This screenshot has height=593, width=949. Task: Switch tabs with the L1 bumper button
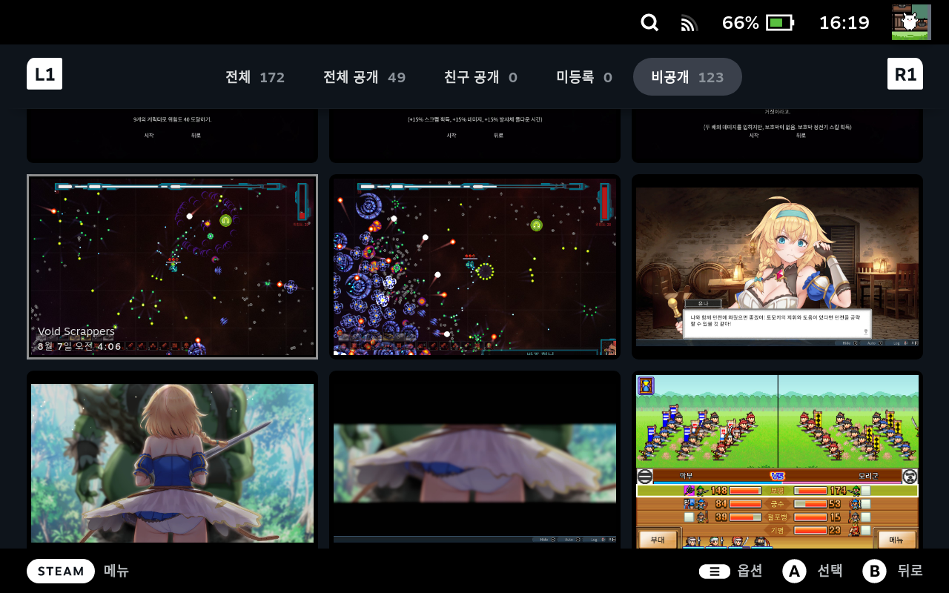coord(44,74)
